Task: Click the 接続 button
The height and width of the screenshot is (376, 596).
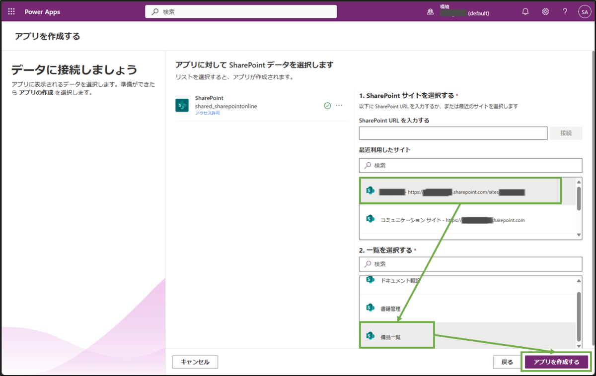Action: coord(566,133)
